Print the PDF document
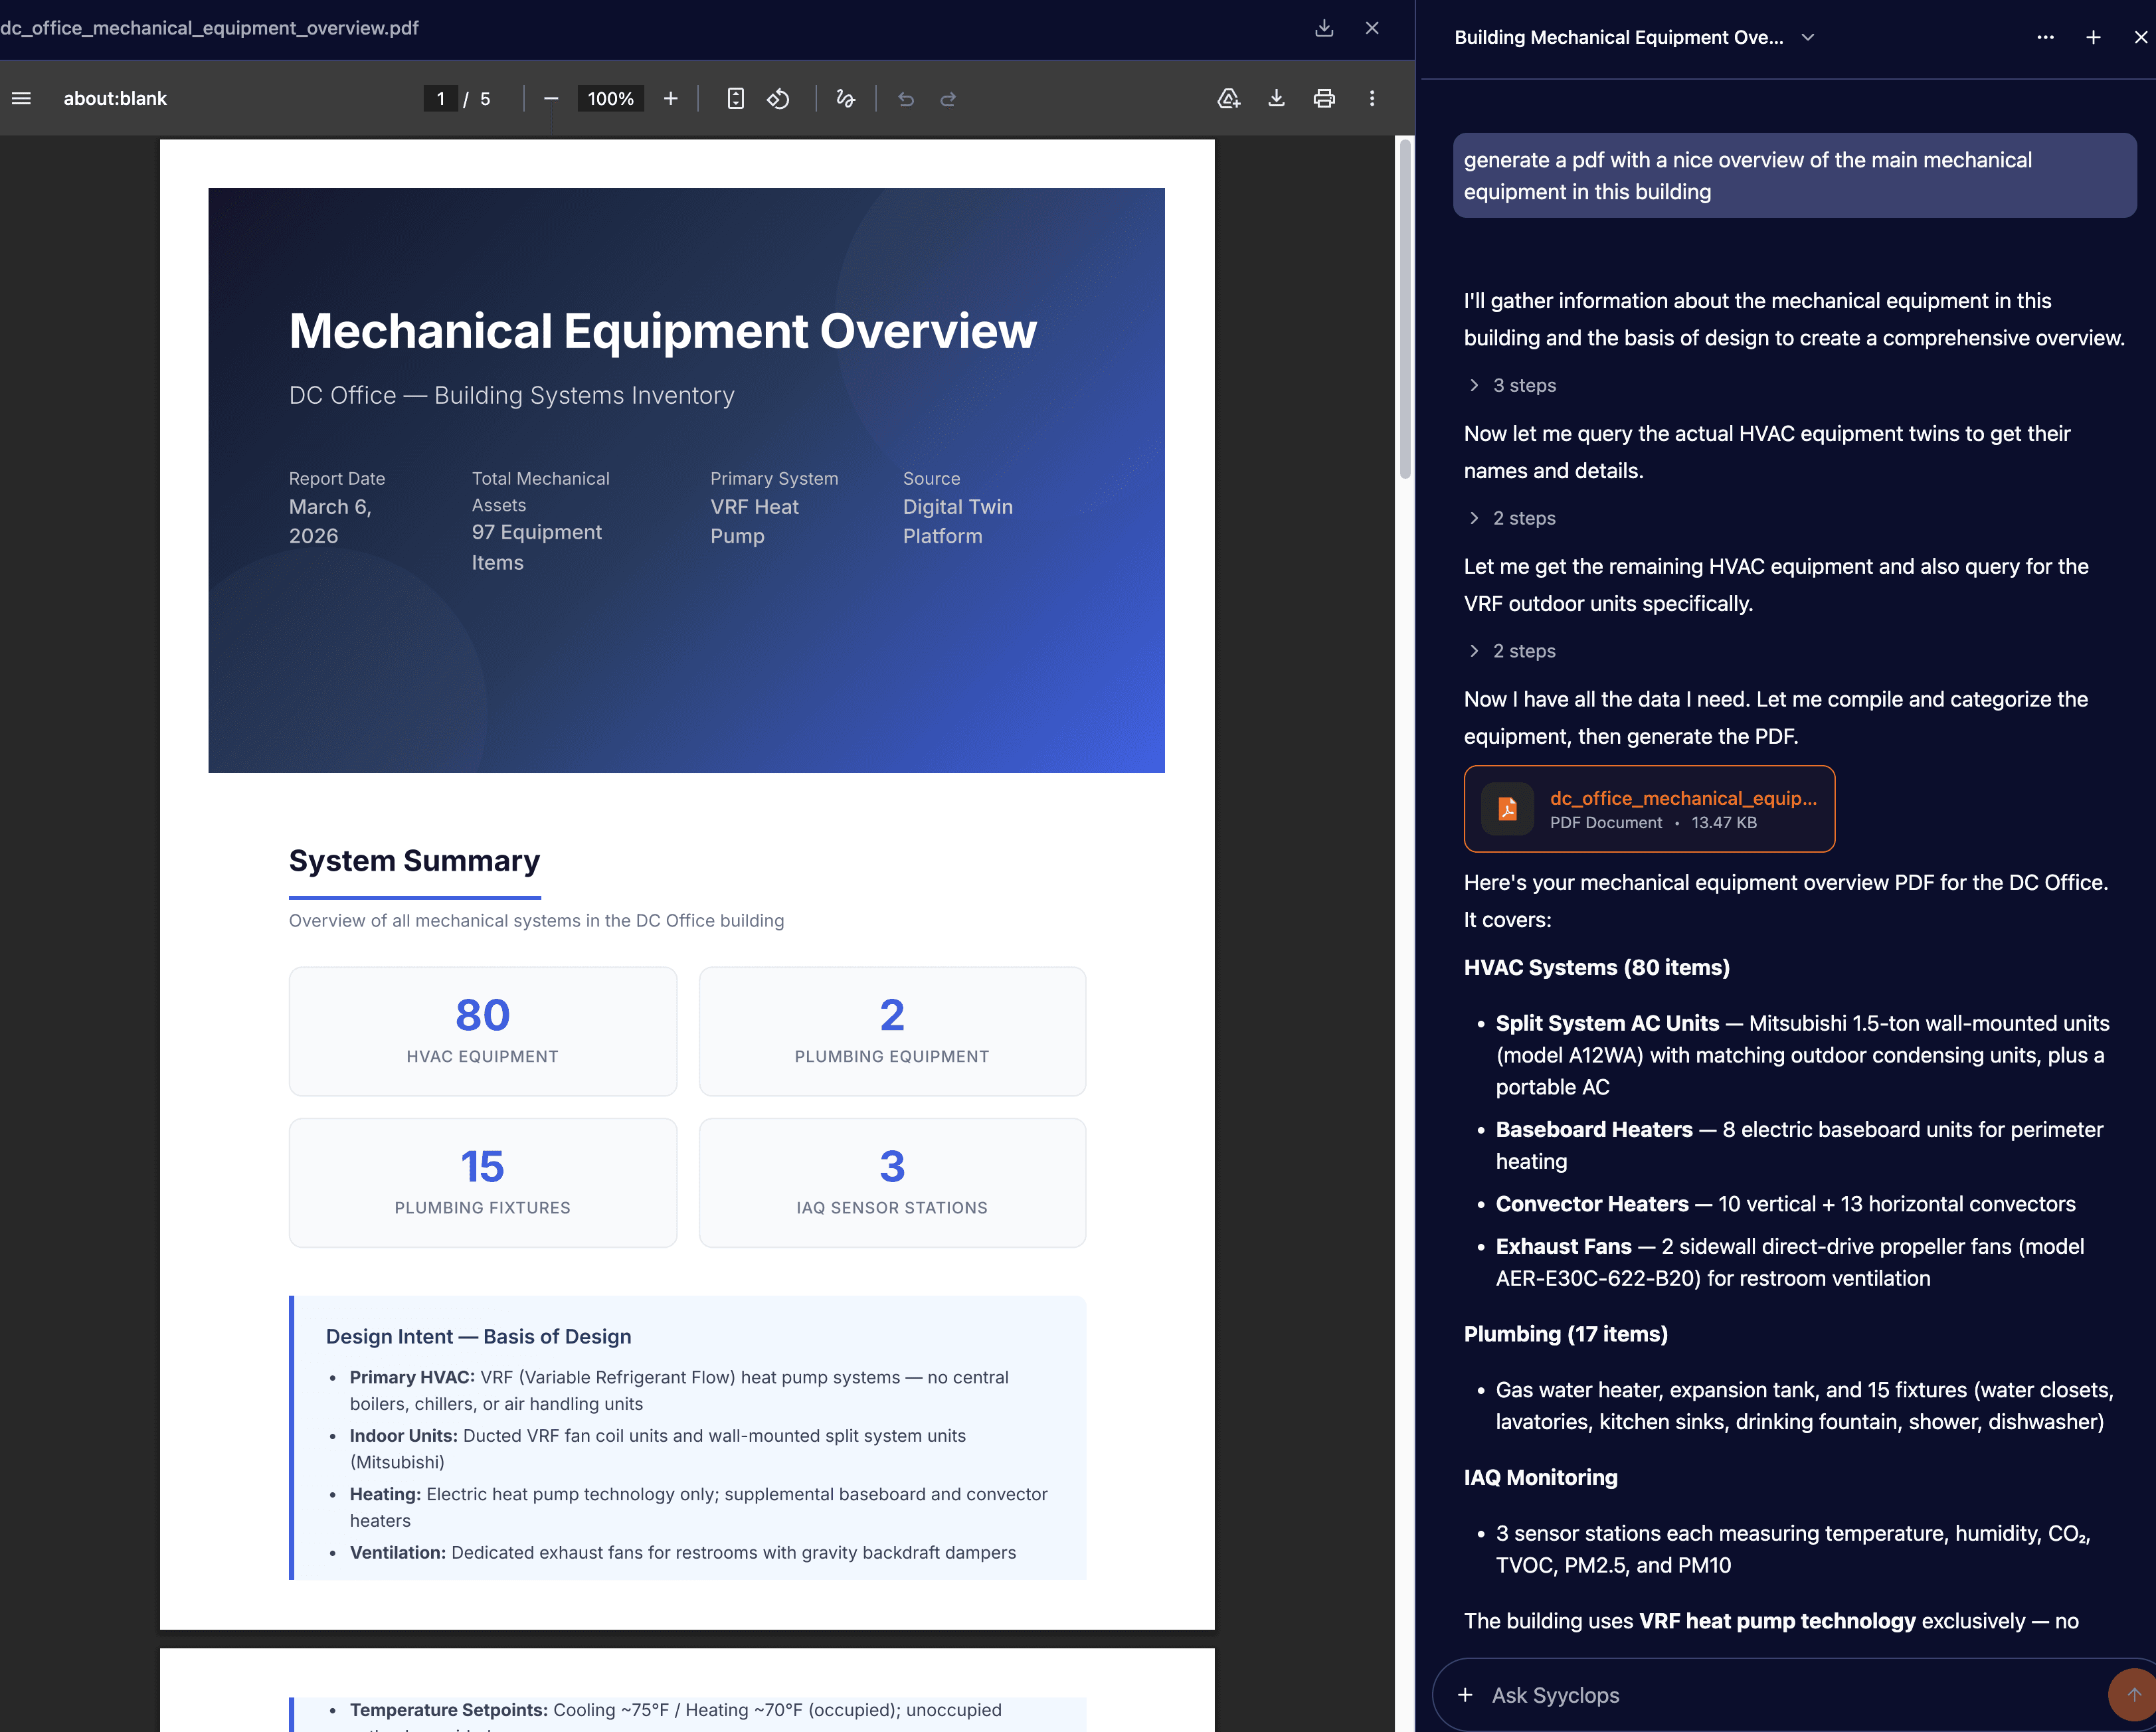Viewport: 2156px width, 1732px height. 1324,98
